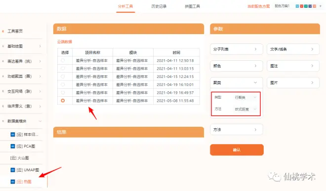
Task: Expand the 分子列表 parameter panel
Action: pos(237,49)
